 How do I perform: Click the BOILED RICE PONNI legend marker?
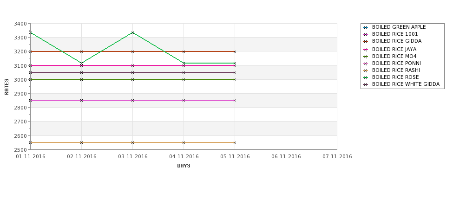coord(366,64)
